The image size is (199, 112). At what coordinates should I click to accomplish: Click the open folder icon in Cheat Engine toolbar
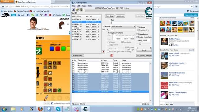[77, 10]
